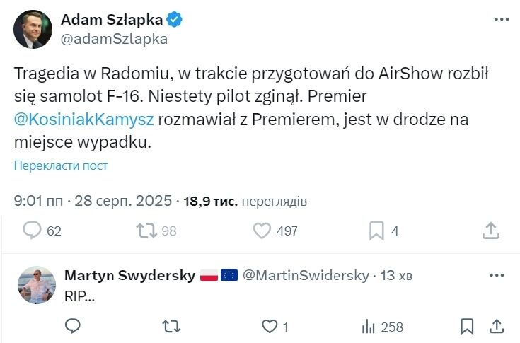
Task: Click the @MartinSwidersky handle
Action: point(306,276)
